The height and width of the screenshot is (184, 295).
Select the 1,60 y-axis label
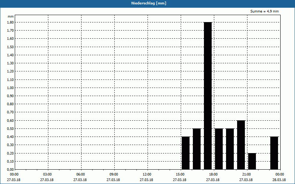click(10, 39)
